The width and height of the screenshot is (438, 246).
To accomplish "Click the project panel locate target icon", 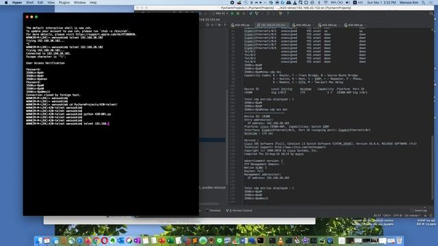I will pyautogui.click(x=207, y=25).
